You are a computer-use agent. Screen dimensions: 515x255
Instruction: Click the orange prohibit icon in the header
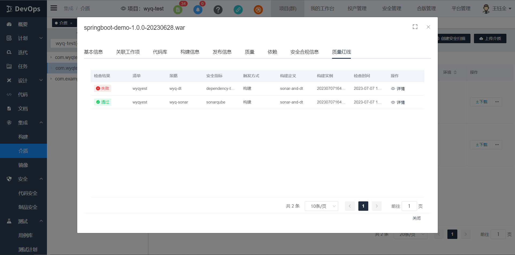pos(258,10)
